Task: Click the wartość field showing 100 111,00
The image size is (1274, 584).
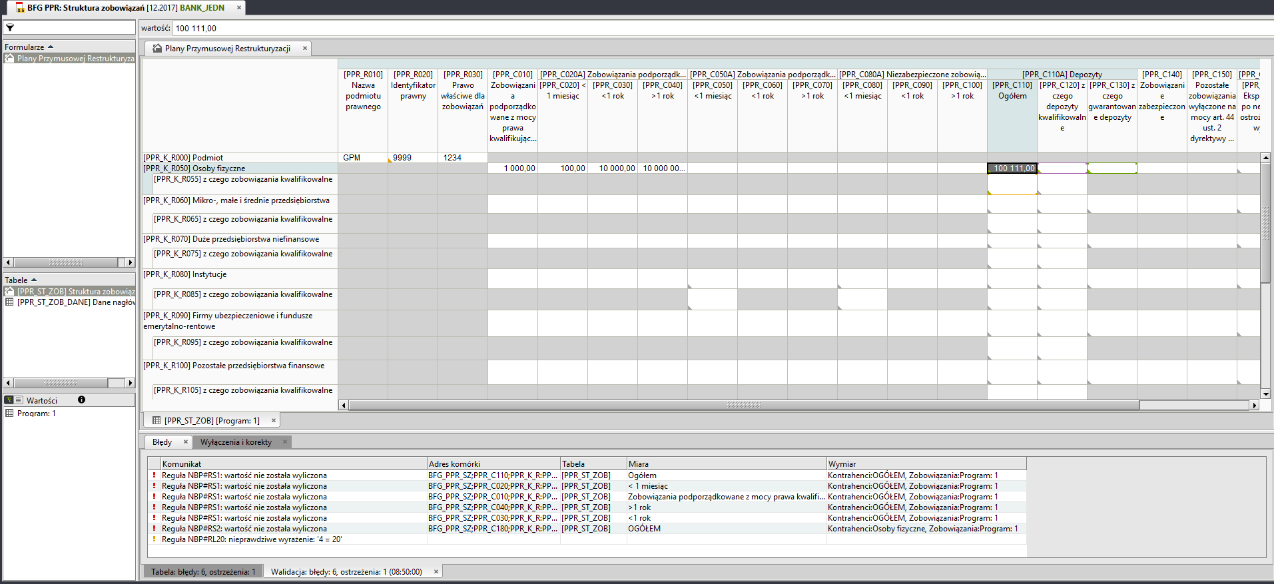Action: [723, 28]
